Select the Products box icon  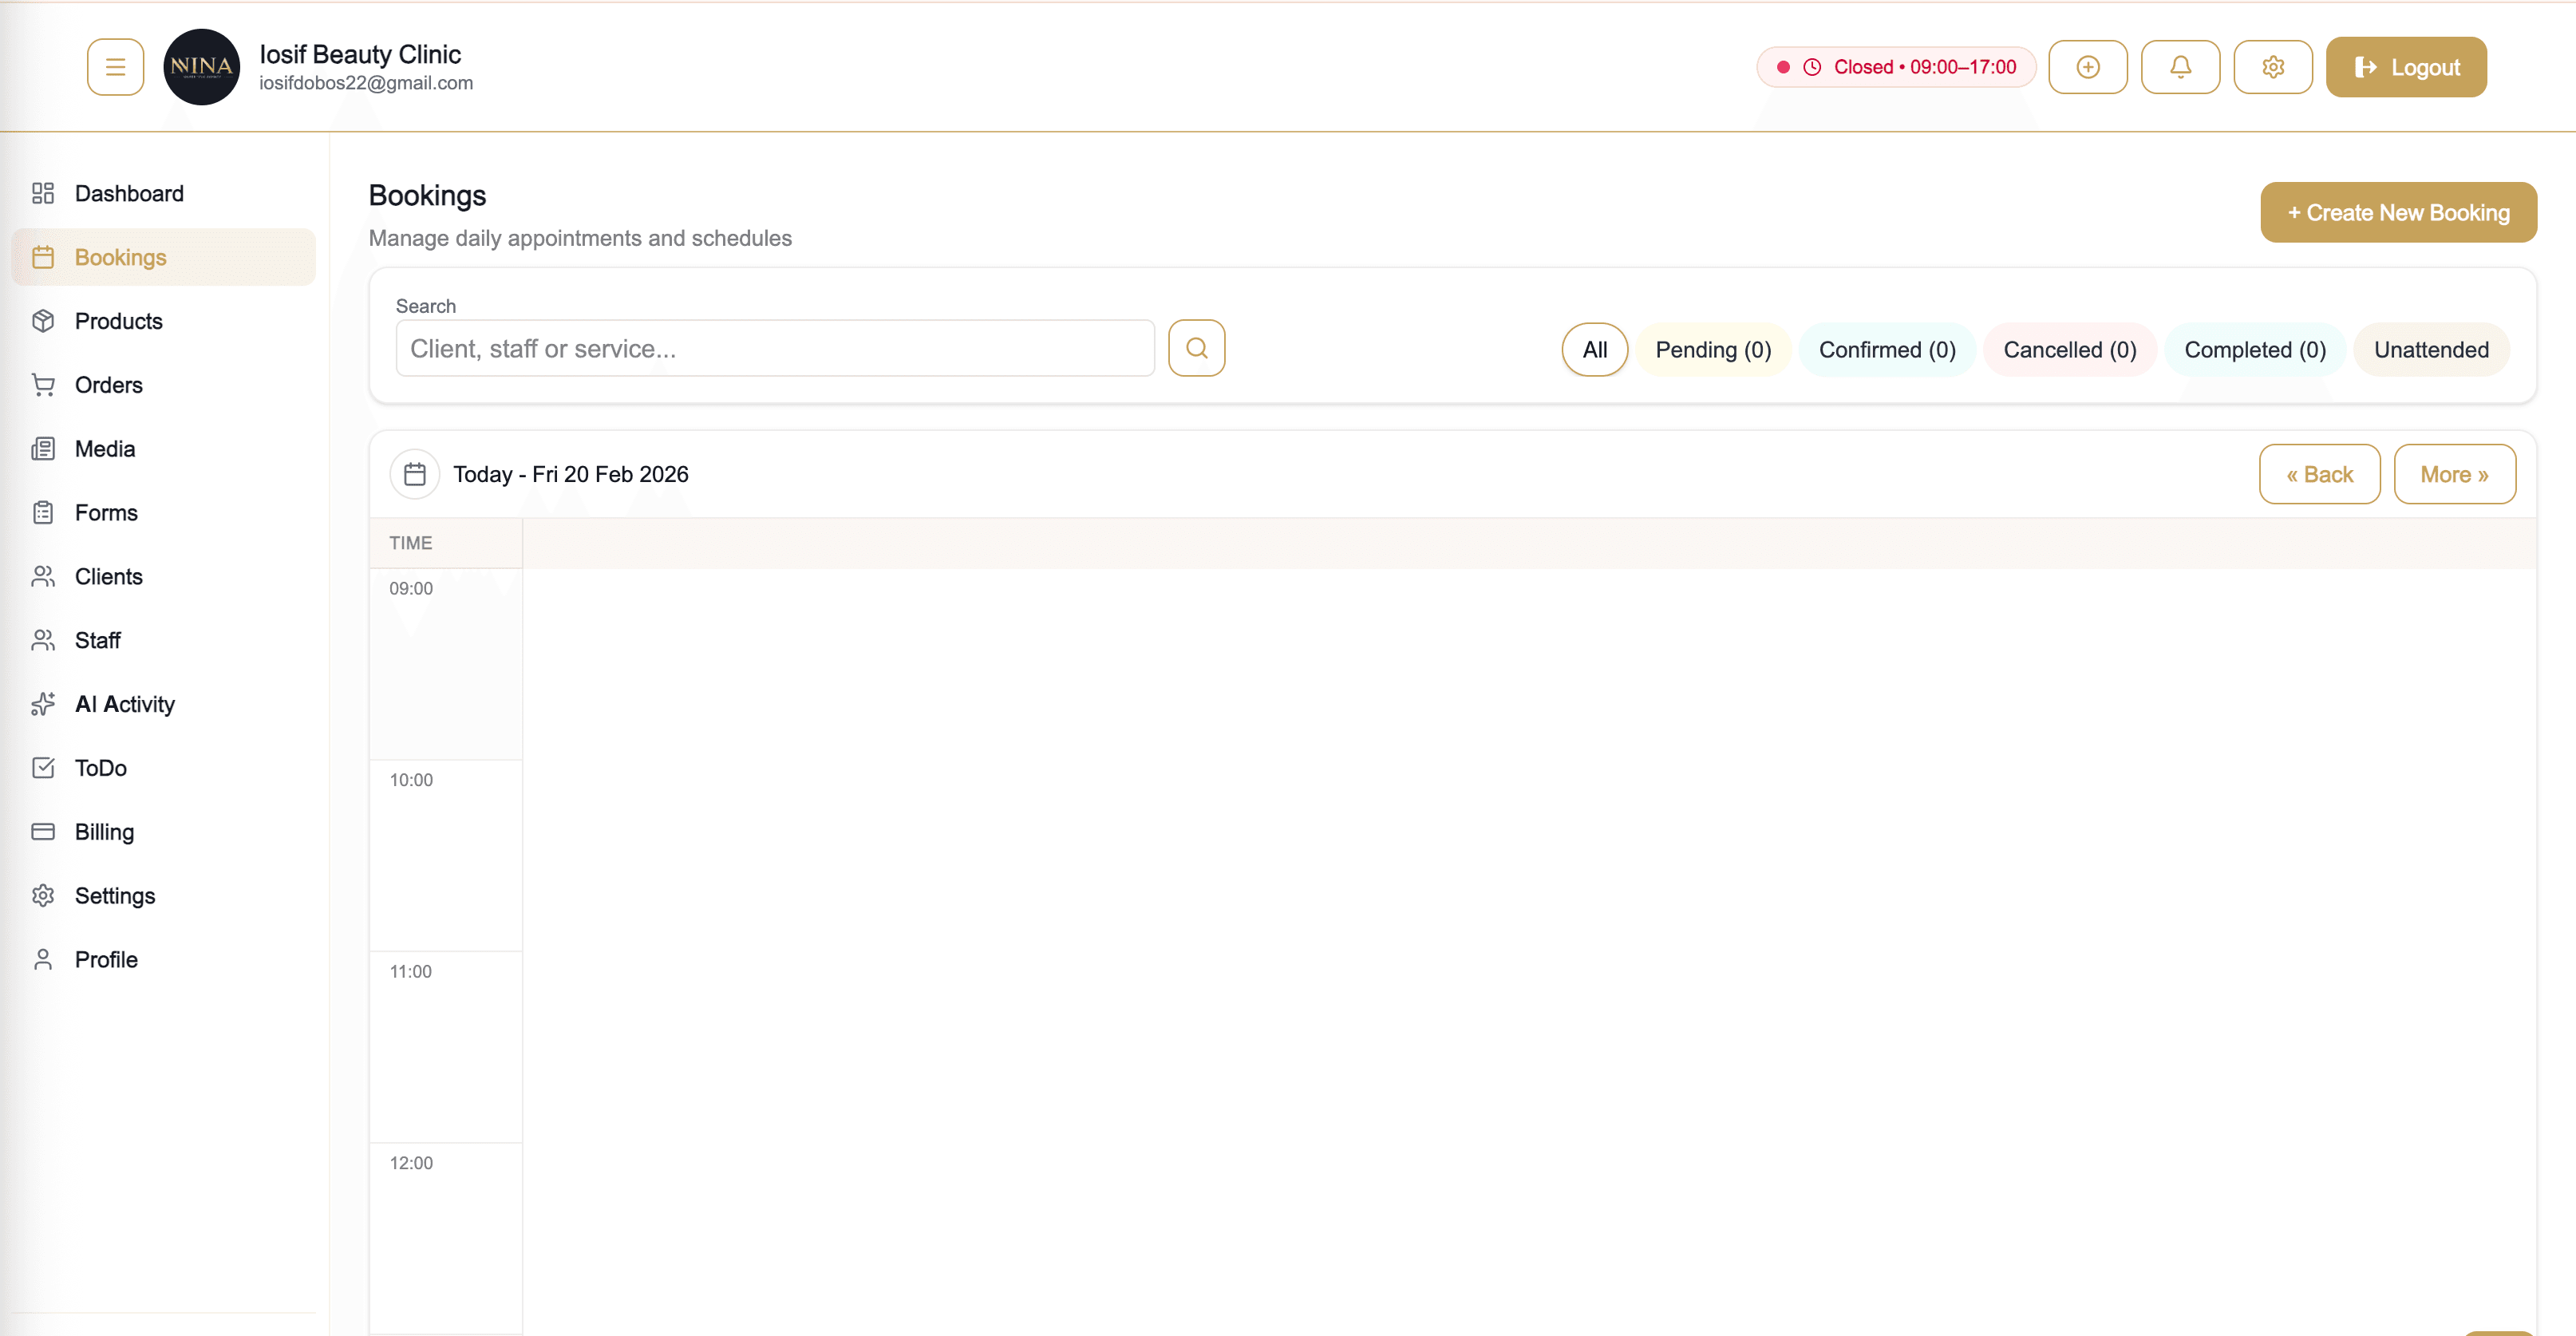pos(44,321)
